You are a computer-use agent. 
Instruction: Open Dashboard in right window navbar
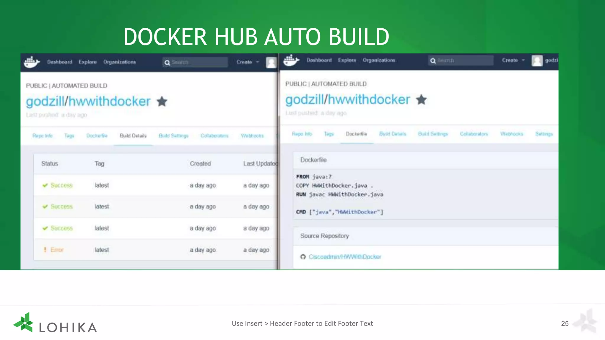tap(319, 60)
